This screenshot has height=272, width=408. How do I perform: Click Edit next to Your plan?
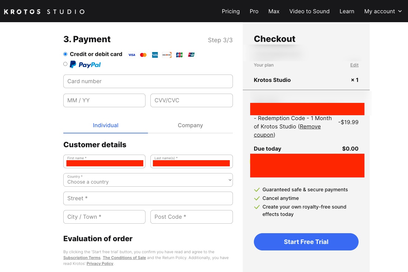pos(354,65)
